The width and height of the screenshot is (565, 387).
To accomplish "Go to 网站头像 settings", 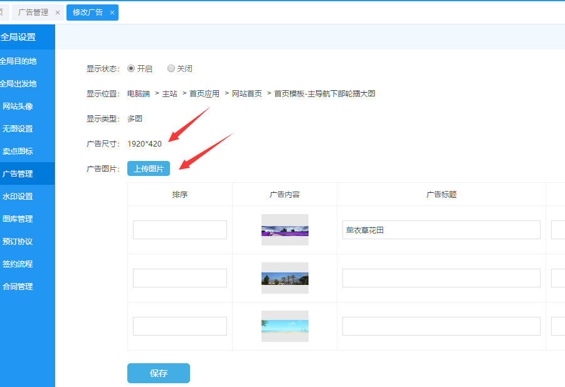I will tap(18, 106).
